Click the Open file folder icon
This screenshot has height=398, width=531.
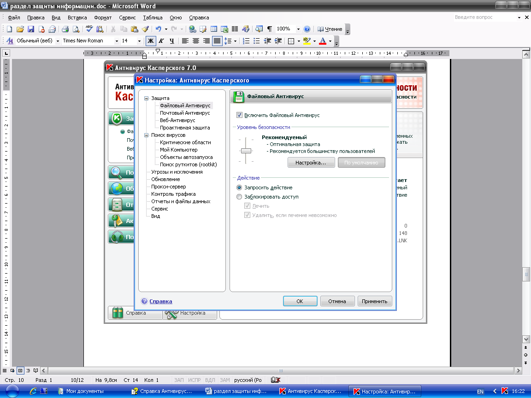20,29
